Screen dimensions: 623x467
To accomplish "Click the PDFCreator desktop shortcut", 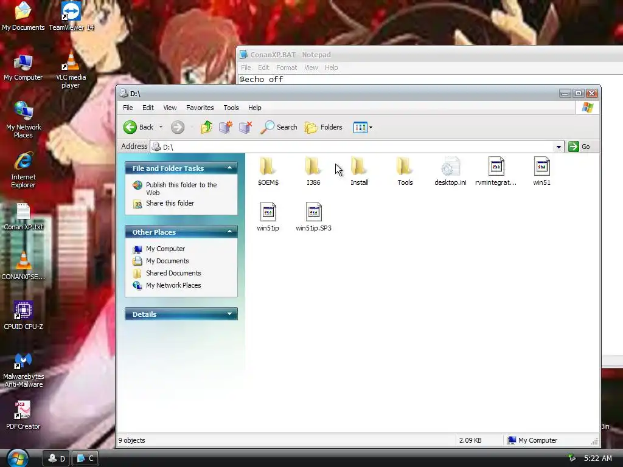I will tap(23, 416).
